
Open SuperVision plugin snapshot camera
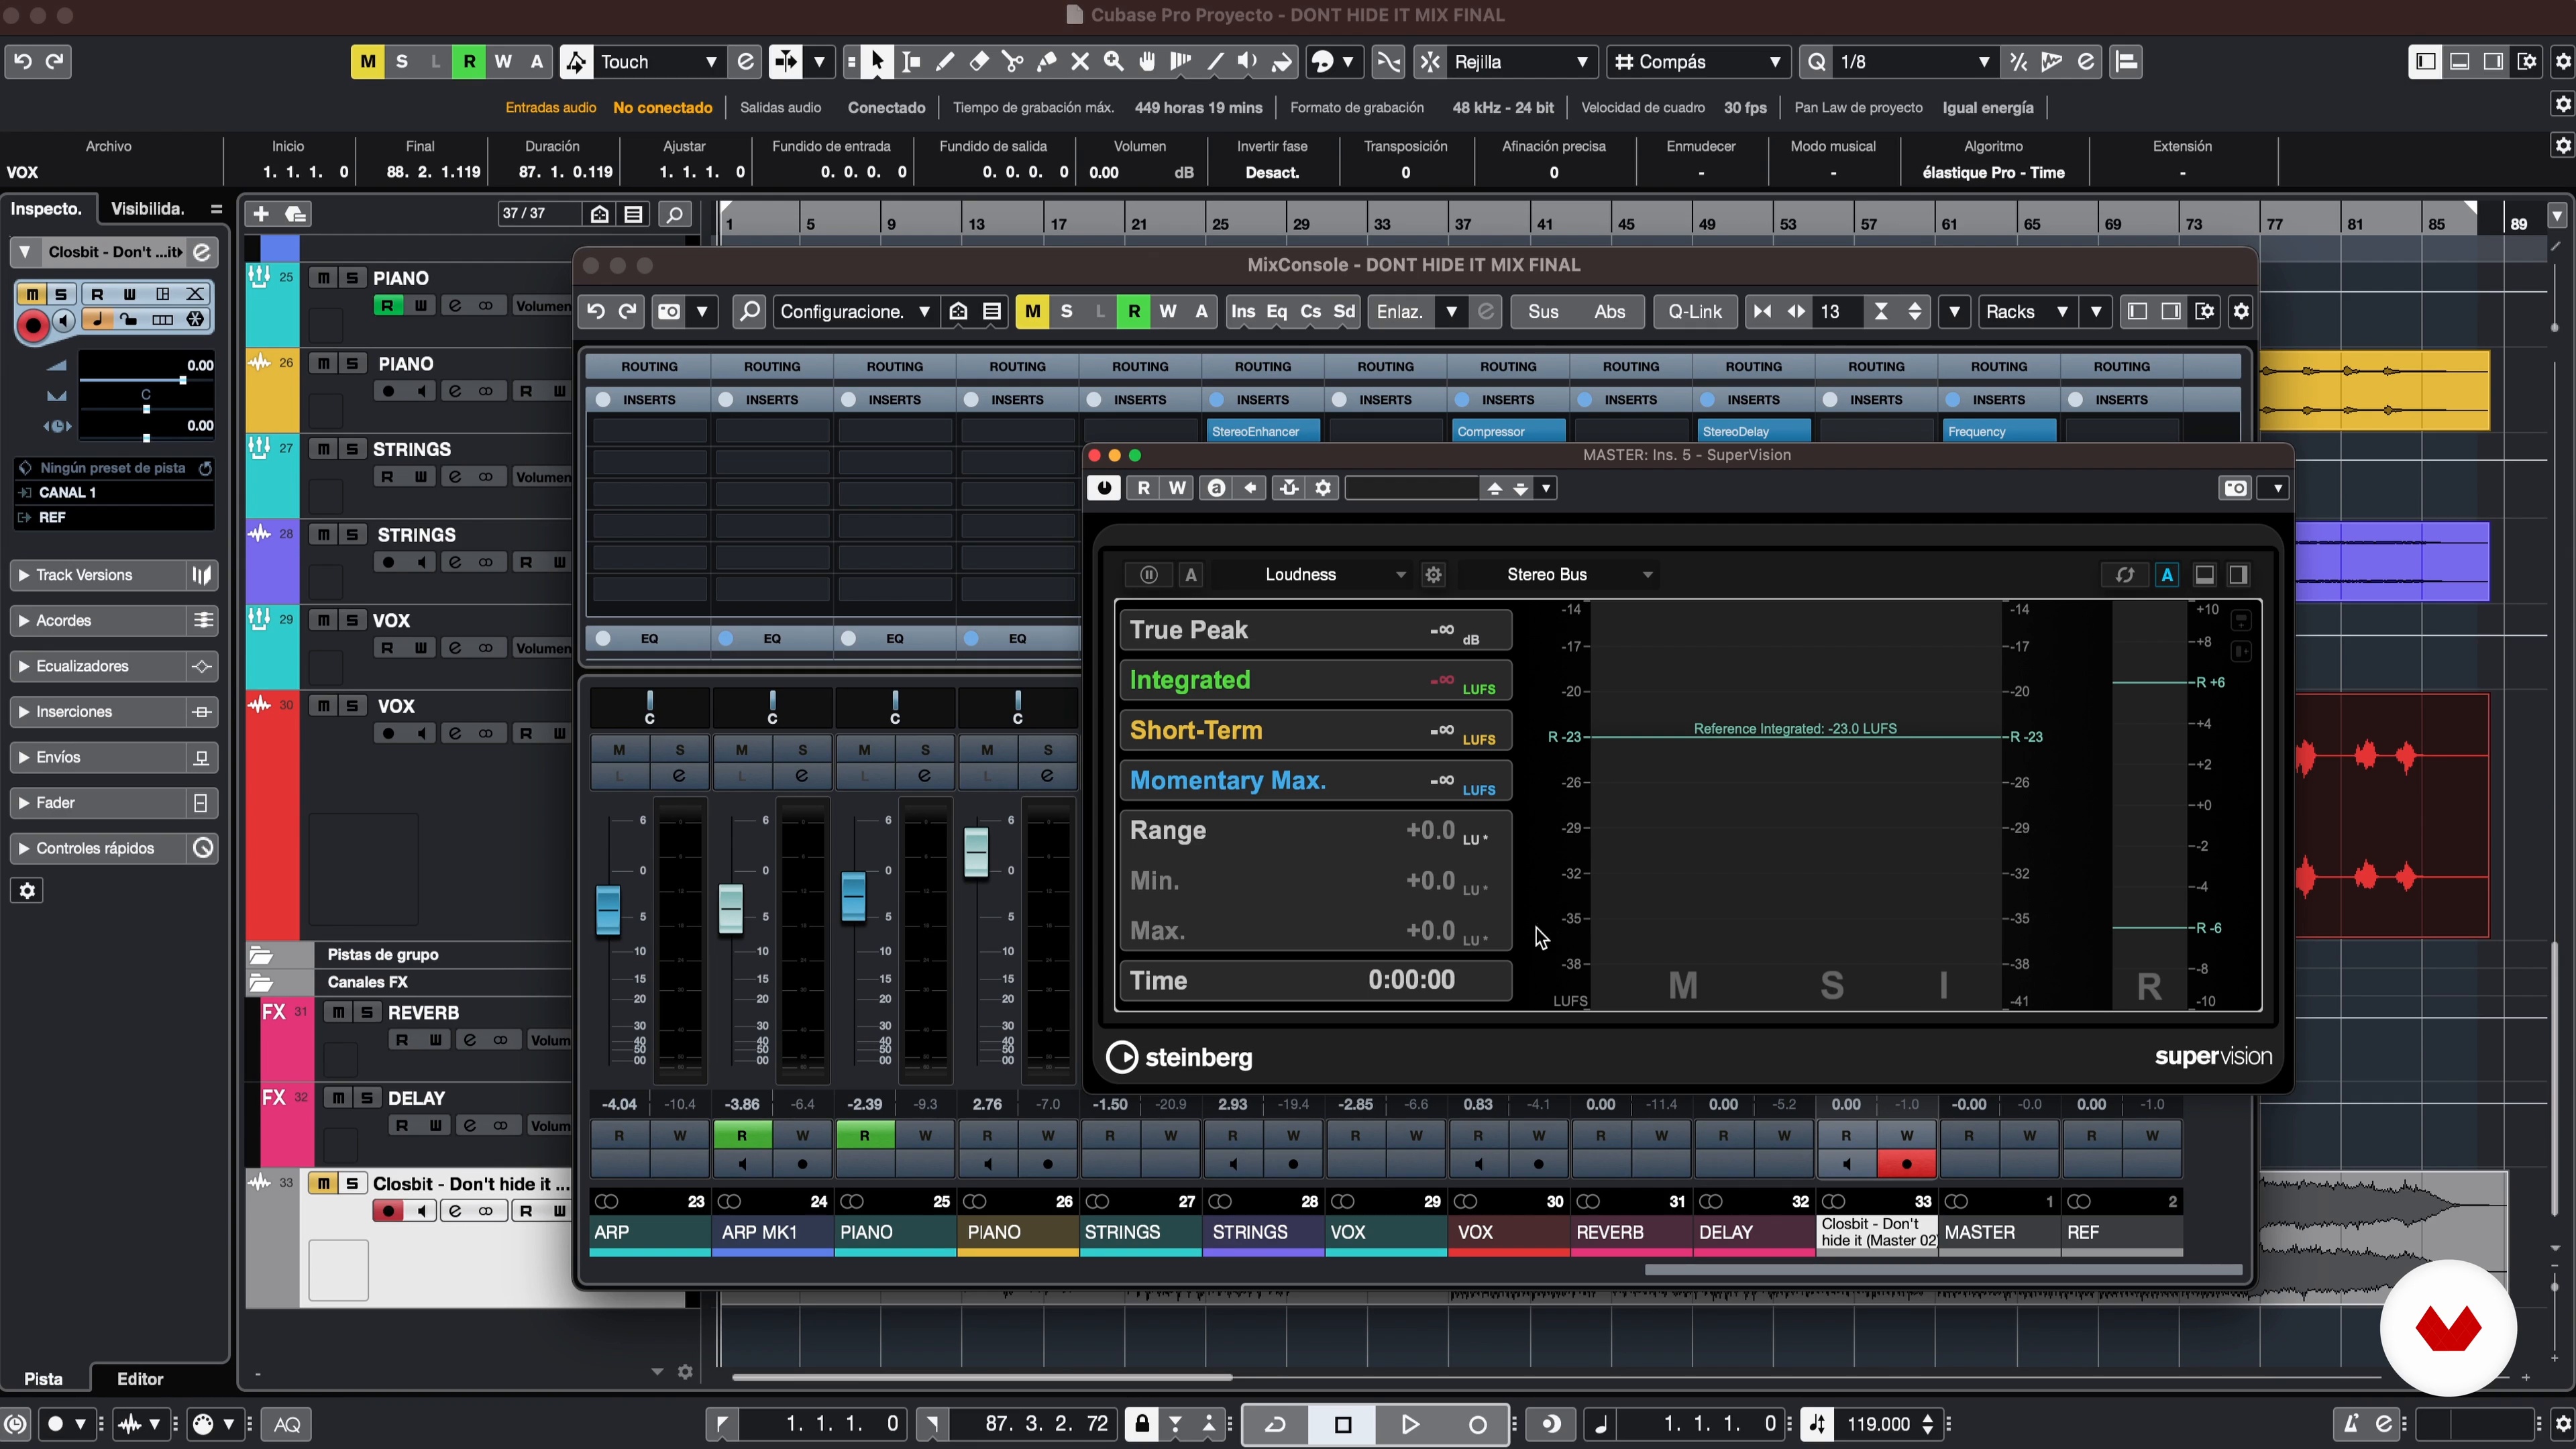tap(2236, 488)
